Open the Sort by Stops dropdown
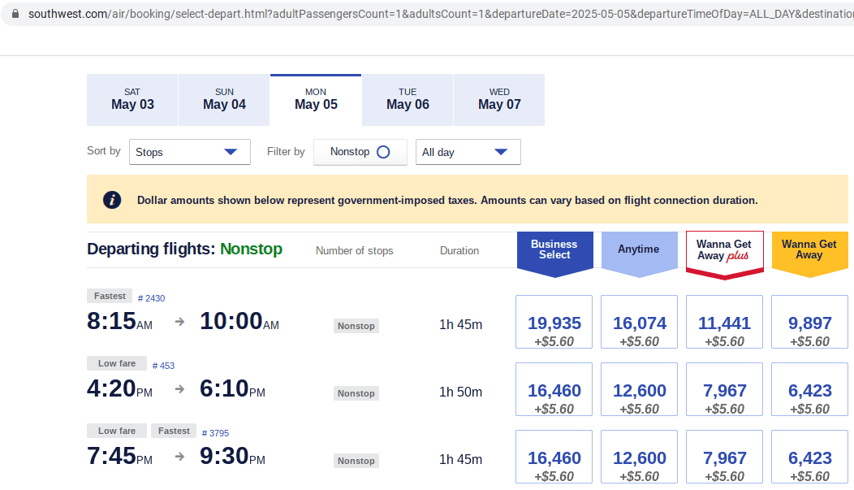854x490 pixels. (189, 152)
